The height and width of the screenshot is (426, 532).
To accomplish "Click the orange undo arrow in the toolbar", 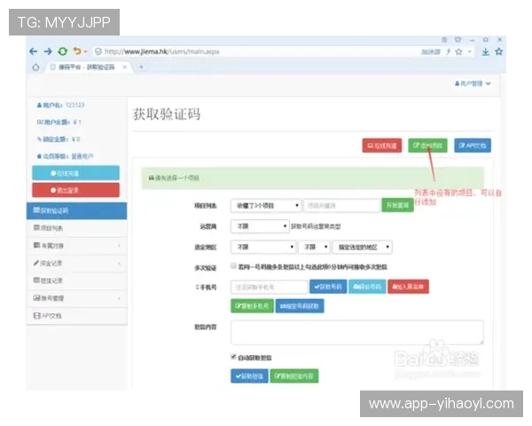I will [x=77, y=51].
